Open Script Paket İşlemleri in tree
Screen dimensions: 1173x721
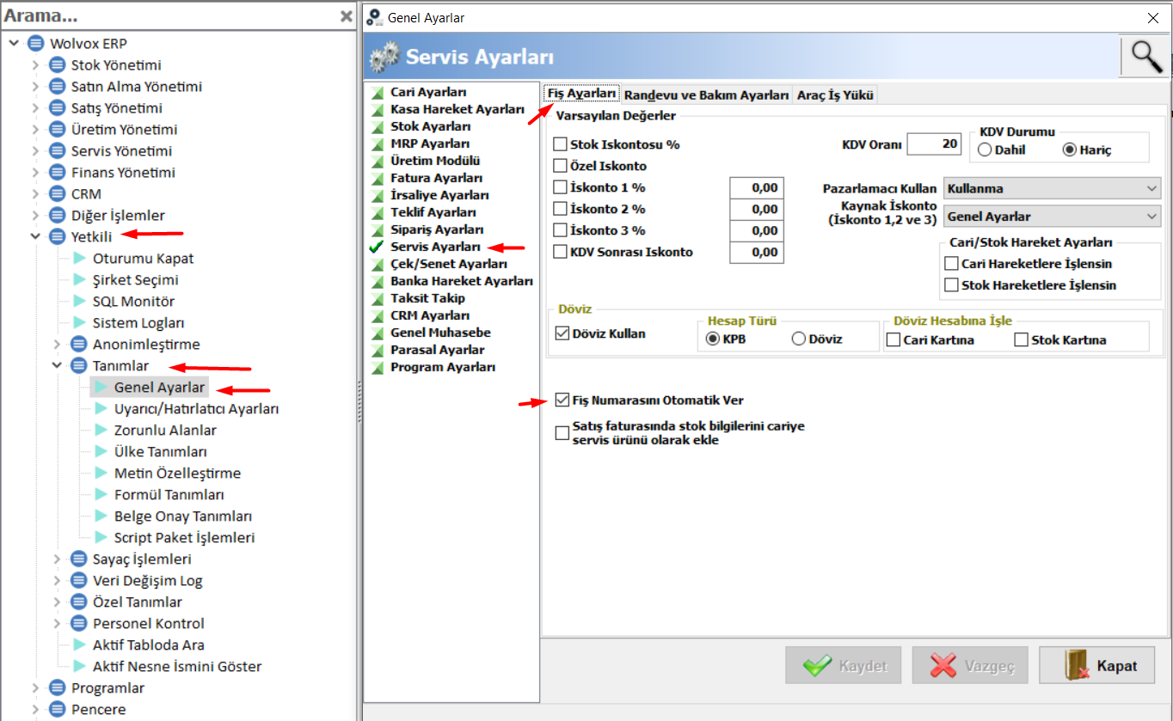pyautogui.click(x=184, y=537)
